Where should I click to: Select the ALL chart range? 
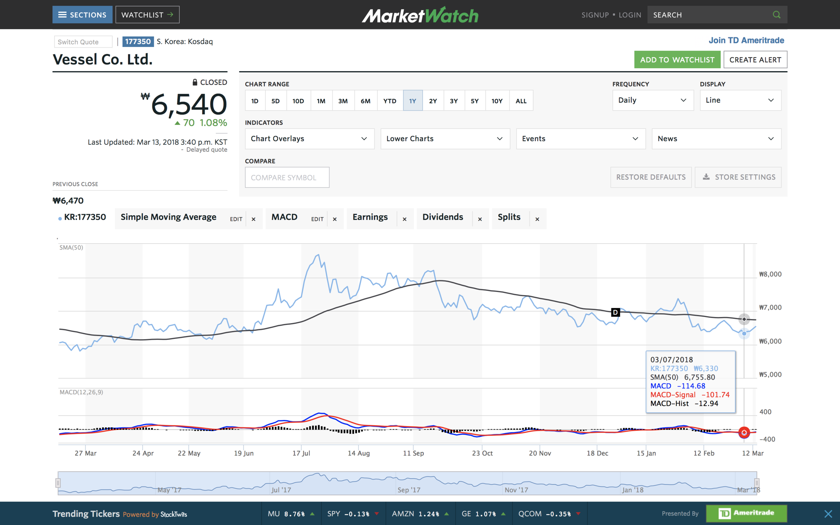[x=521, y=101]
